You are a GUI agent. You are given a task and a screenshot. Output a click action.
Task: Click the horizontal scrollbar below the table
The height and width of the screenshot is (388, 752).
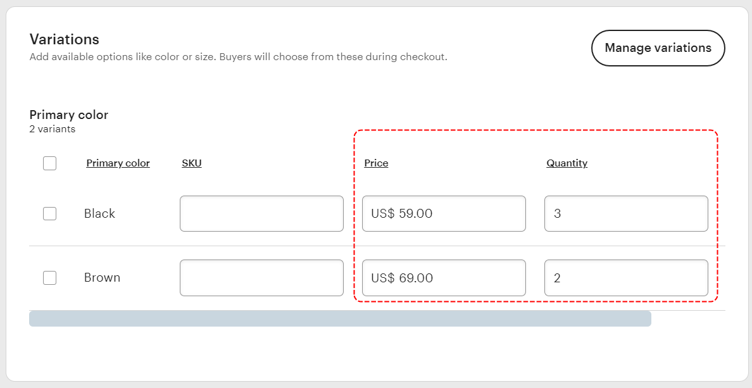click(x=340, y=318)
